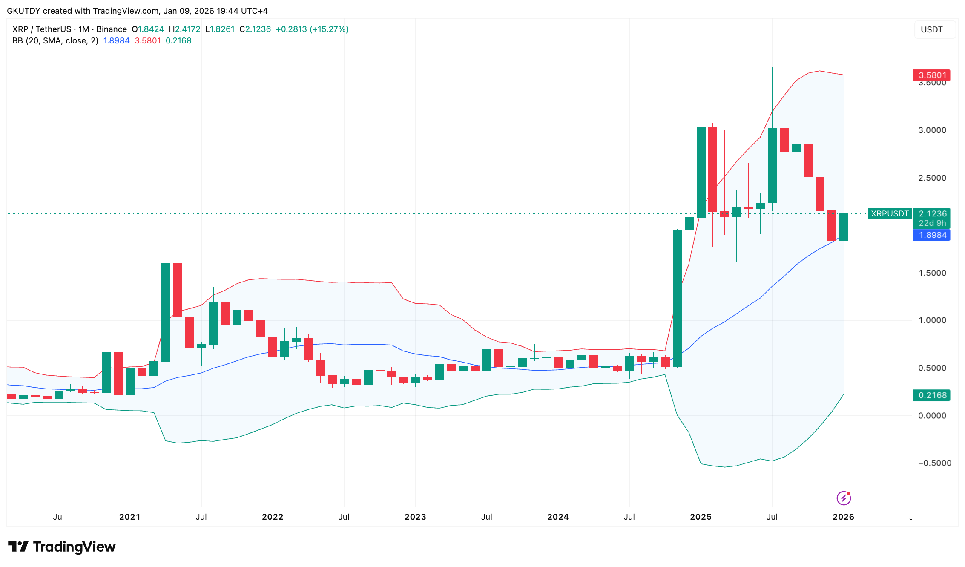Click the red 3.5801 price axis tag

tap(932, 75)
